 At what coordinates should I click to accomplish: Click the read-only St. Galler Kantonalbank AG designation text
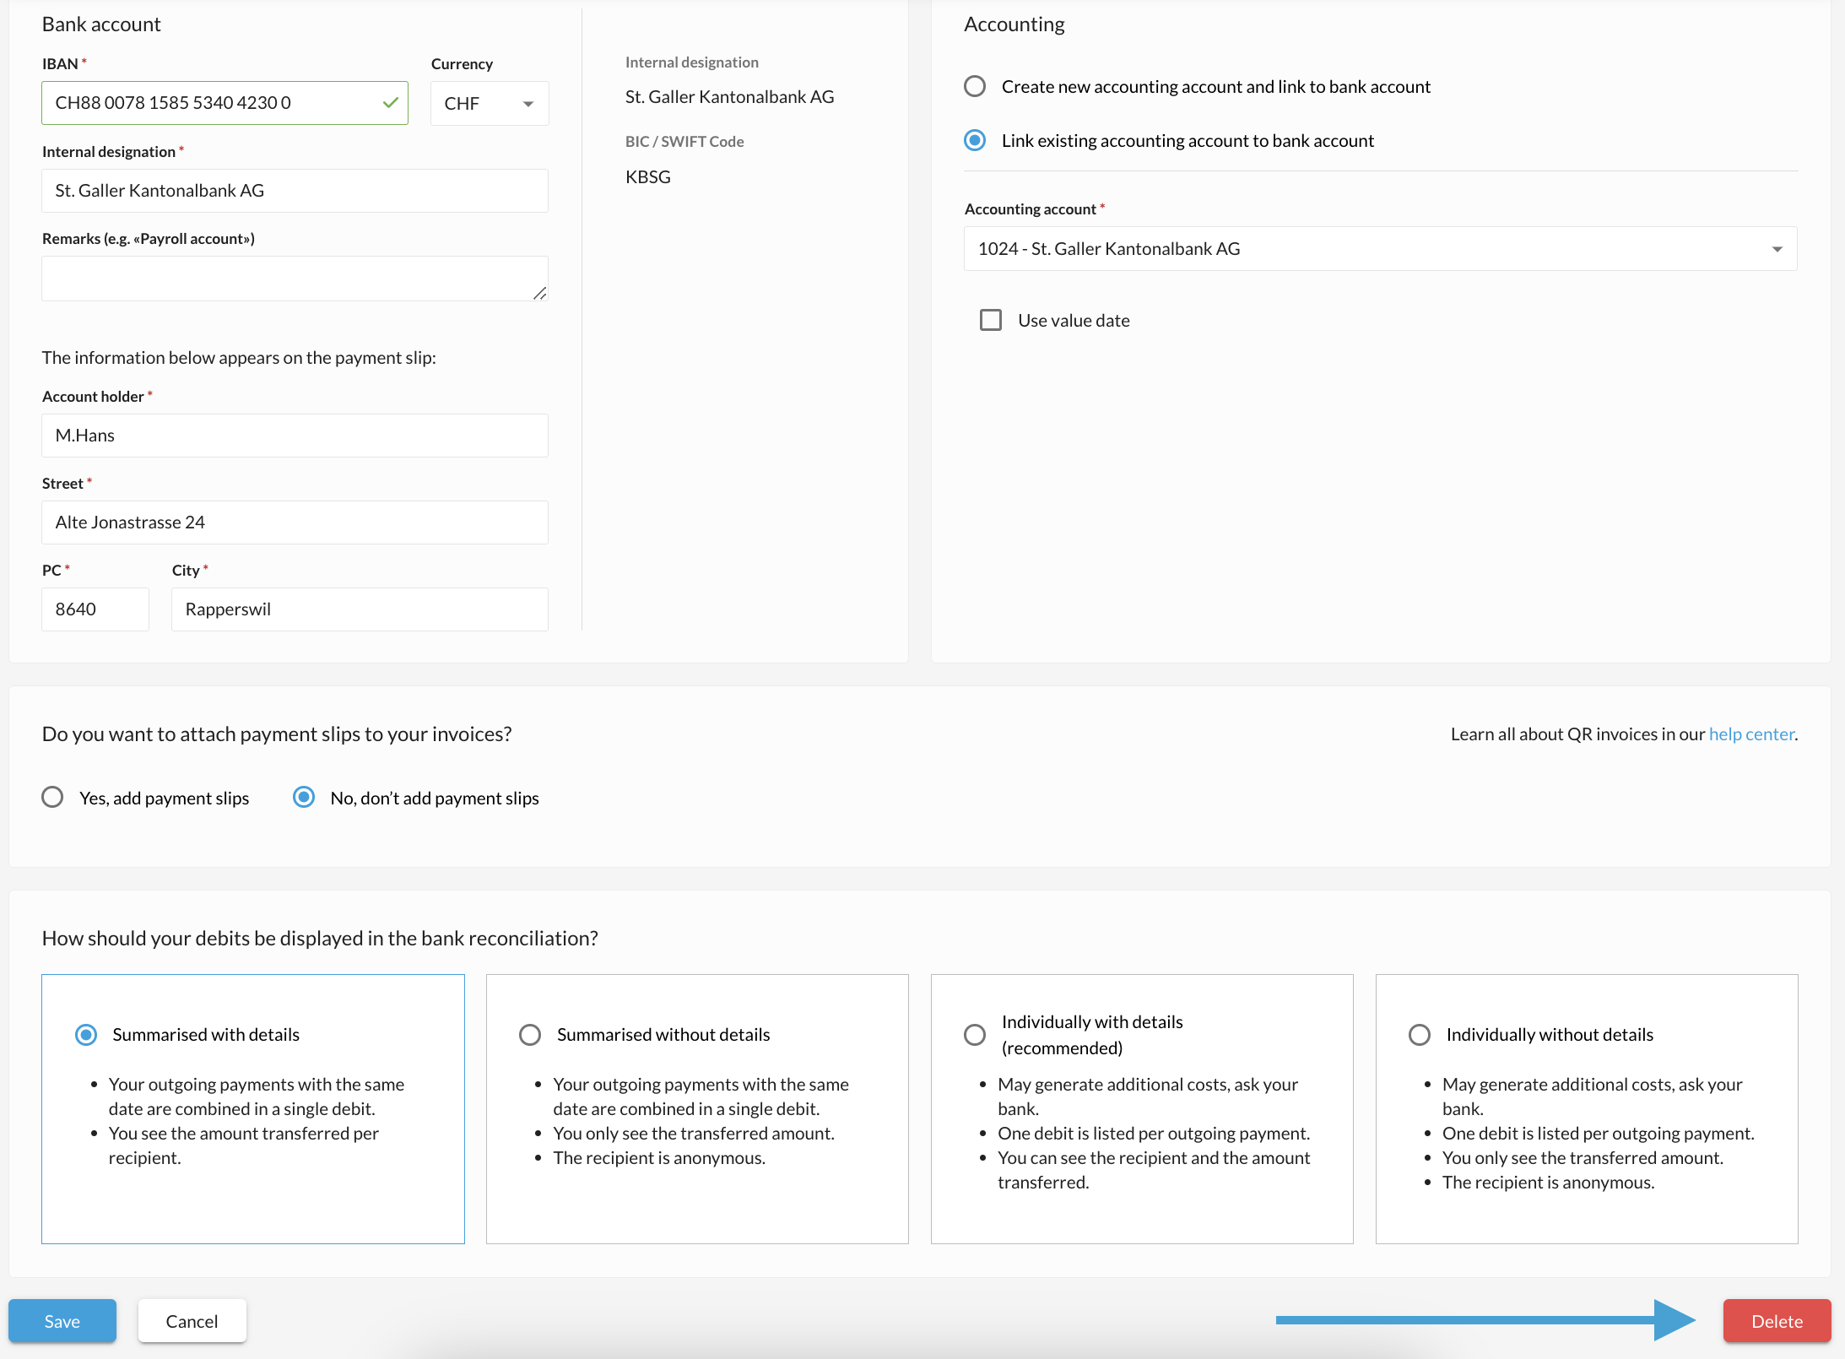coord(729,97)
